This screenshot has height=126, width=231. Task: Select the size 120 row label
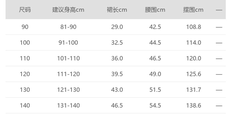click(x=25, y=74)
